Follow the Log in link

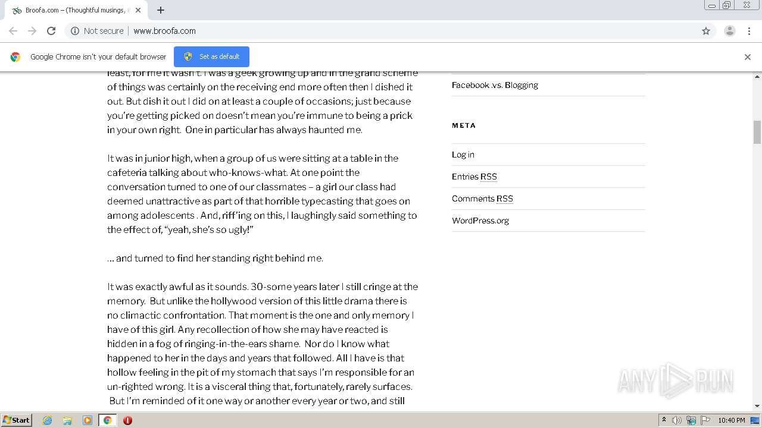[463, 155]
